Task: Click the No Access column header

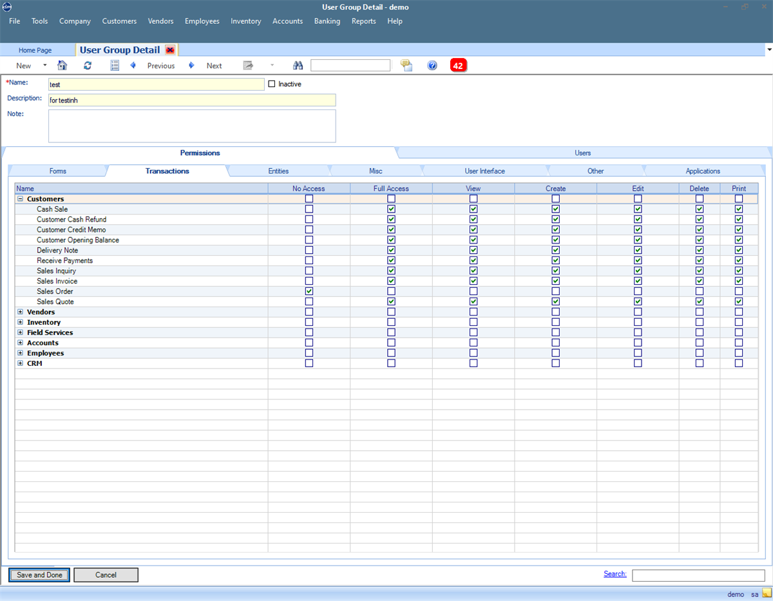Action: 309,189
